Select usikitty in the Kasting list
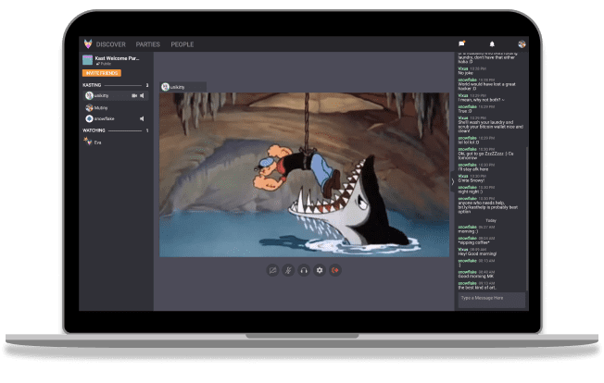604x383 pixels. [116, 95]
